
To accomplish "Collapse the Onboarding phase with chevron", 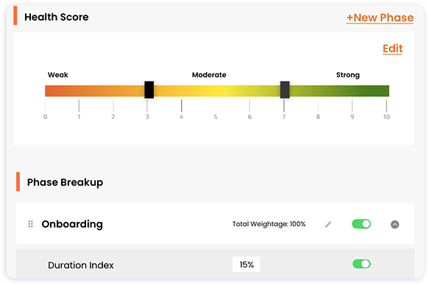I will pos(394,224).
